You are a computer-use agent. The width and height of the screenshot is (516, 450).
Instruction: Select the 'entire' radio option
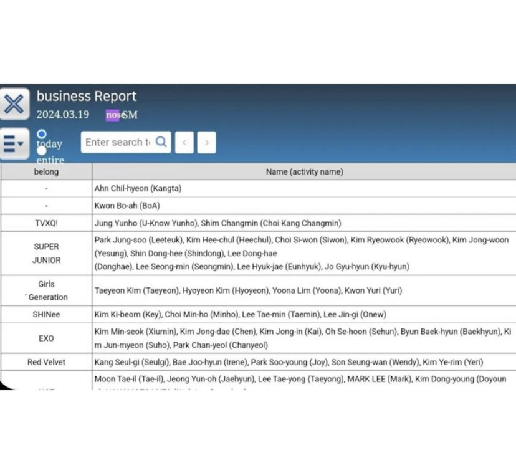click(42, 150)
